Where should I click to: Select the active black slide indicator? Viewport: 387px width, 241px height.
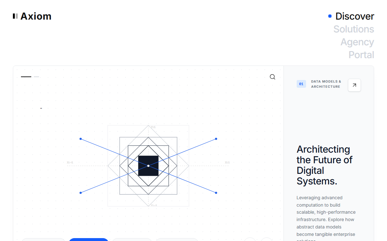26,77
